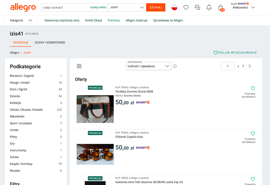270x185 pixels.
Task: Click the 50,00 zł price of Filiżanki
Action: click(x=125, y=148)
